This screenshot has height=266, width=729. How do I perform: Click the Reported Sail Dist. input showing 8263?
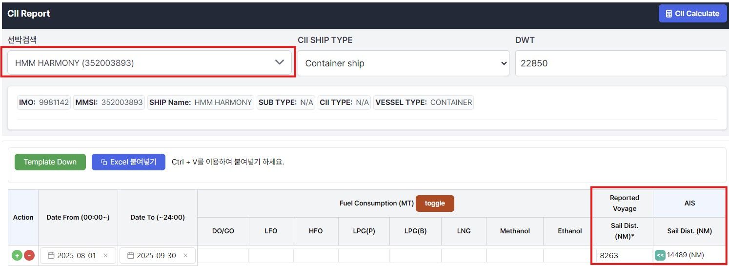click(622, 255)
